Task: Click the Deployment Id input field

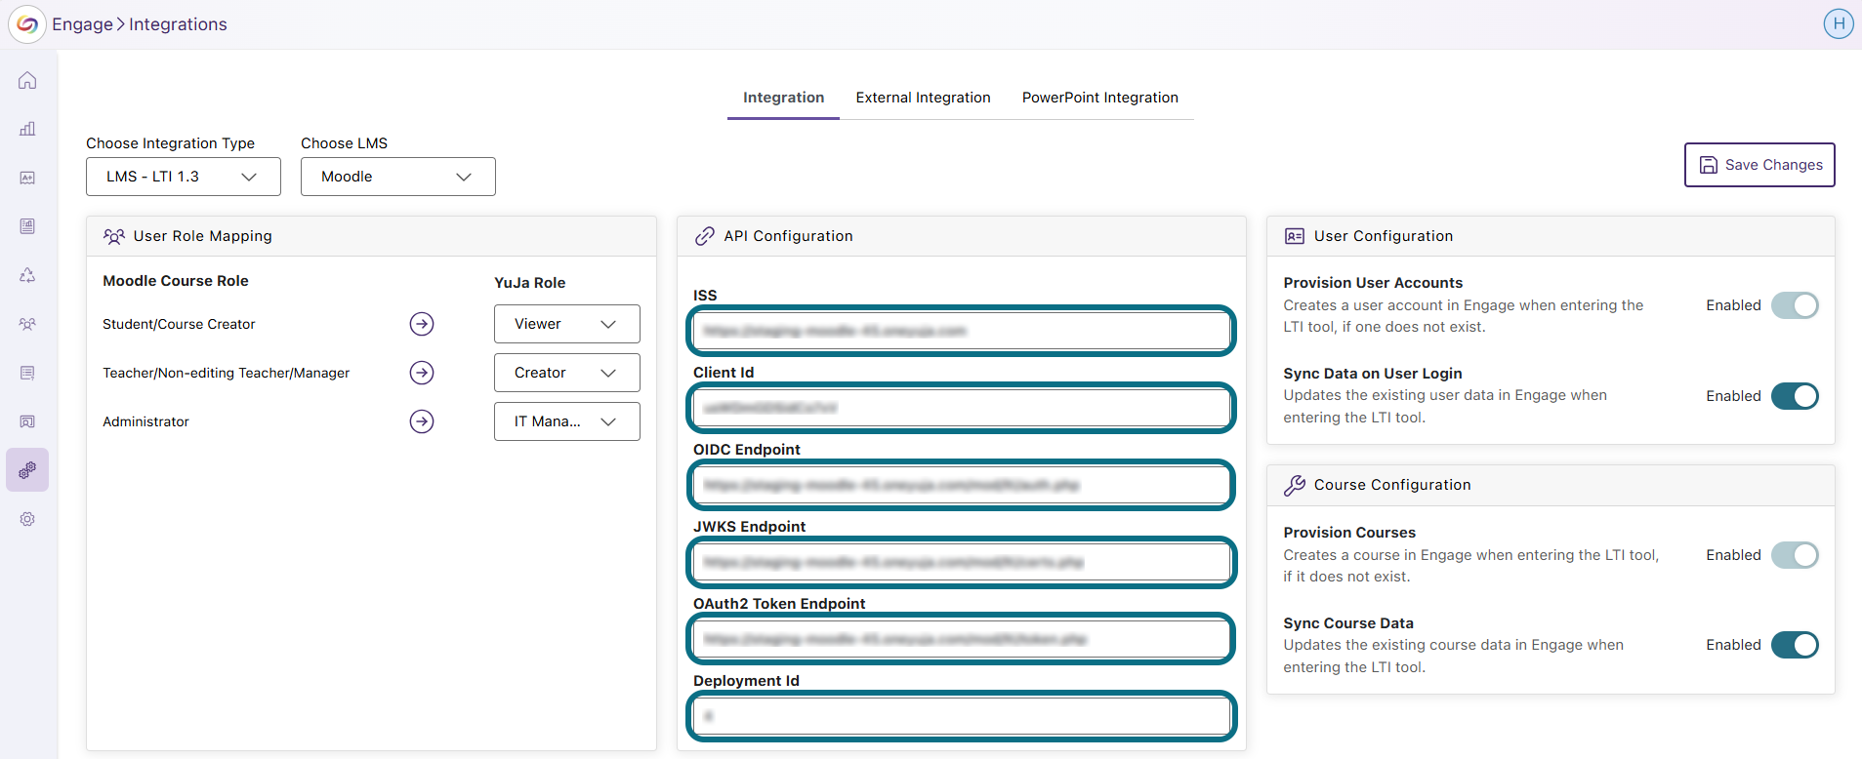Action: click(x=962, y=716)
